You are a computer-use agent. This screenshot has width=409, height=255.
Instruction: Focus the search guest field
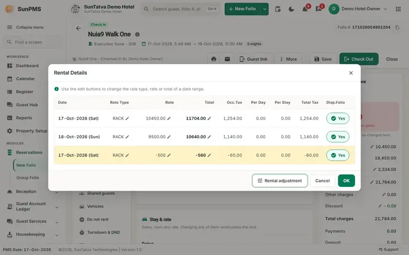click(x=181, y=9)
